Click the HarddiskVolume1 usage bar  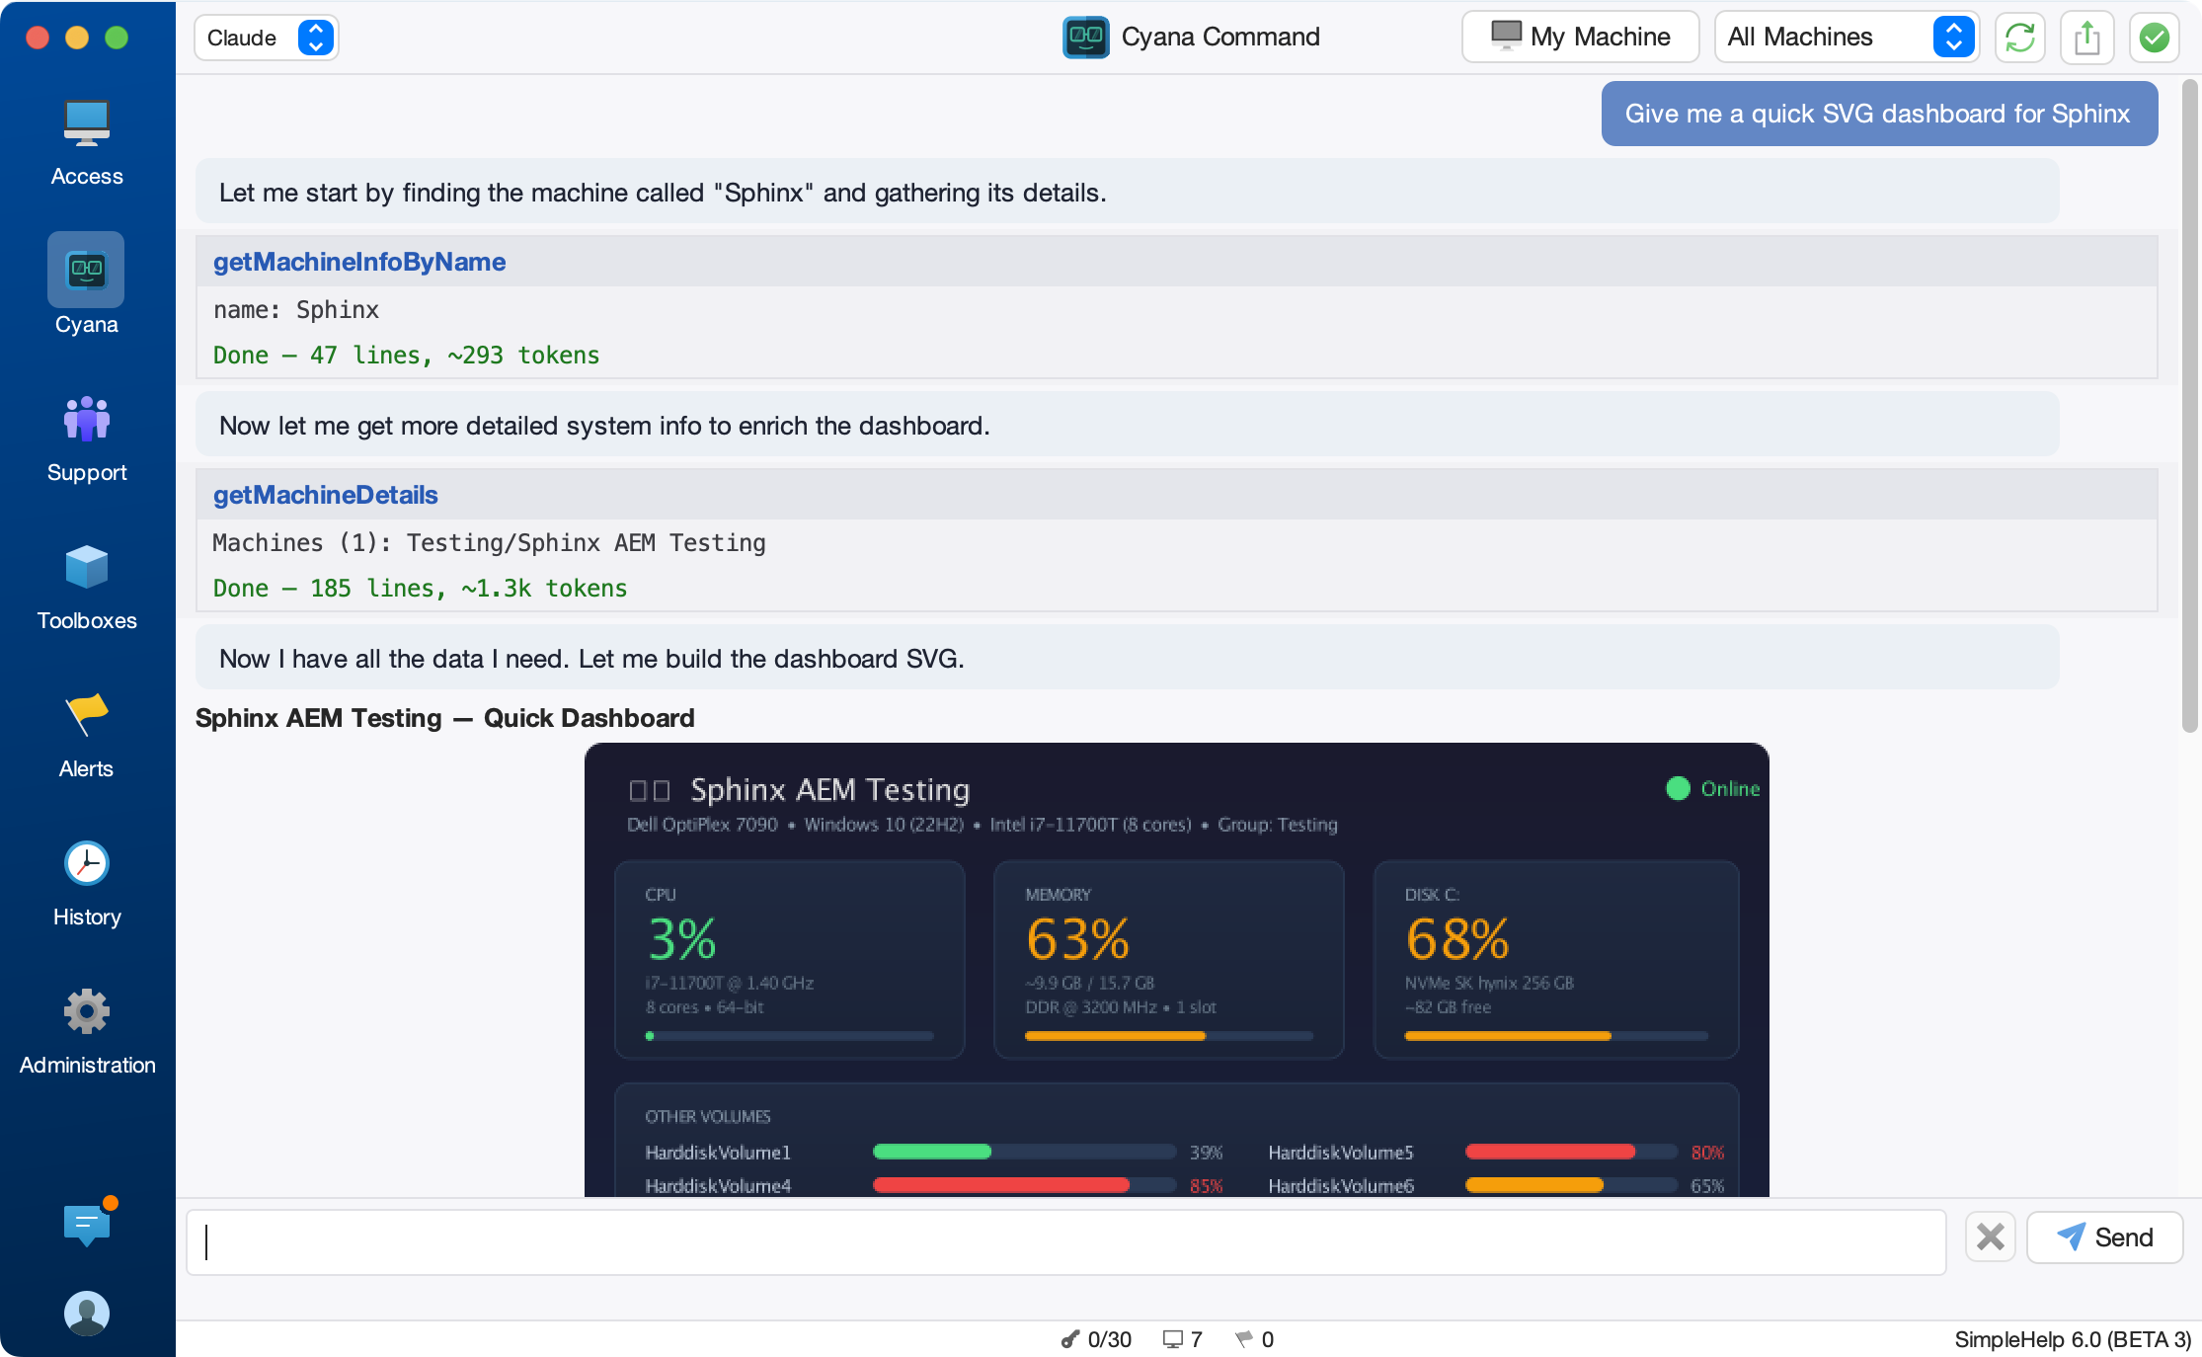tap(1022, 1152)
